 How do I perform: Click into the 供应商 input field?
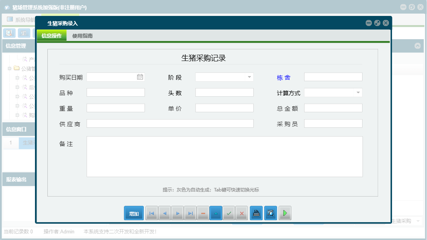170,123
